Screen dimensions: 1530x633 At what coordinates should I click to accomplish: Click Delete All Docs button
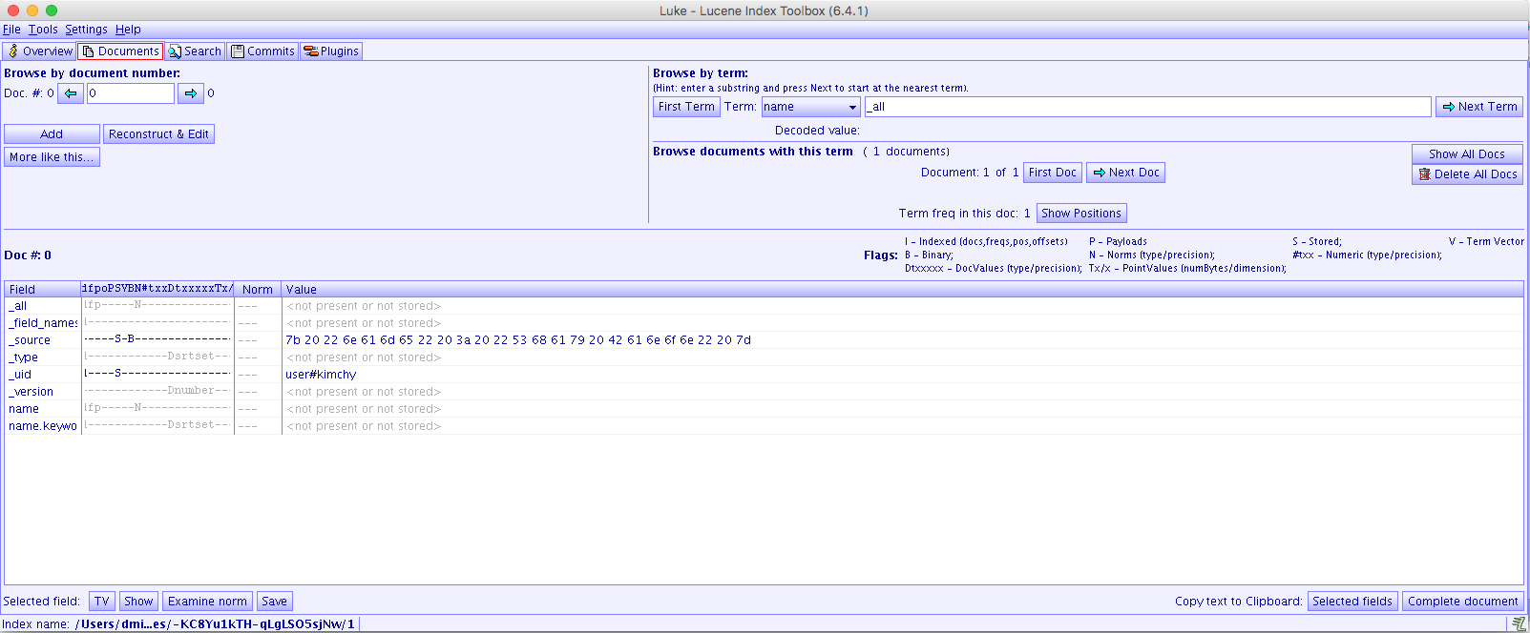[1467, 174]
